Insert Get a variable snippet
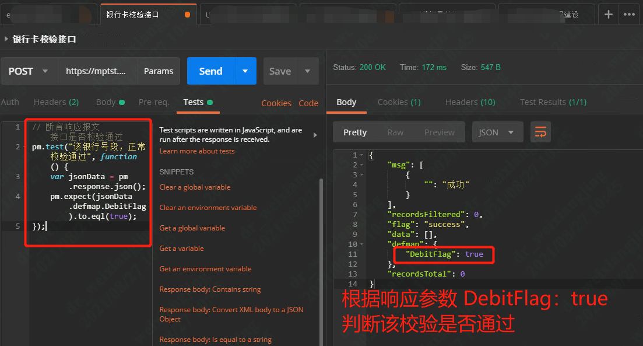The width and height of the screenshot is (643, 346). pyautogui.click(x=181, y=249)
